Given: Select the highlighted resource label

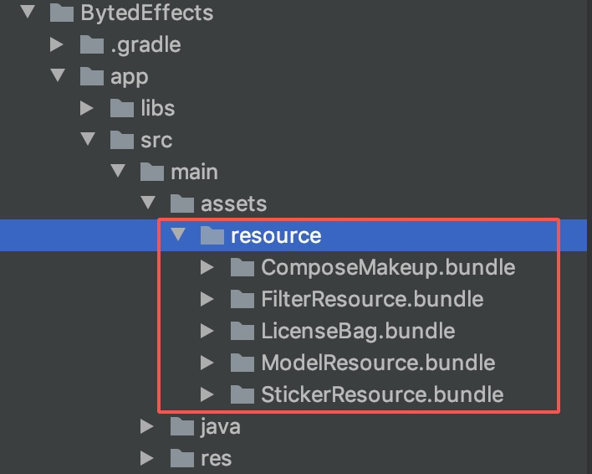Looking at the screenshot, I should point(276,236).
